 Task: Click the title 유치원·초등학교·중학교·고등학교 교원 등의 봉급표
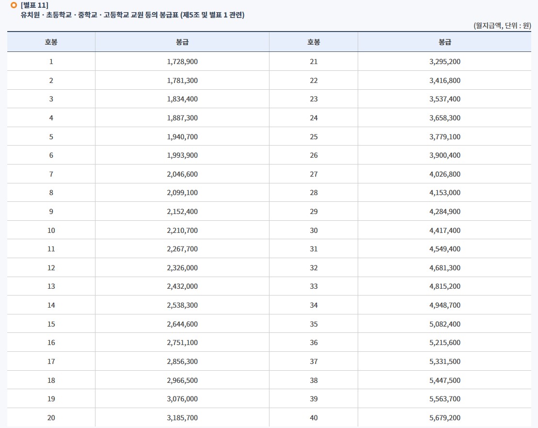point(99,15)
